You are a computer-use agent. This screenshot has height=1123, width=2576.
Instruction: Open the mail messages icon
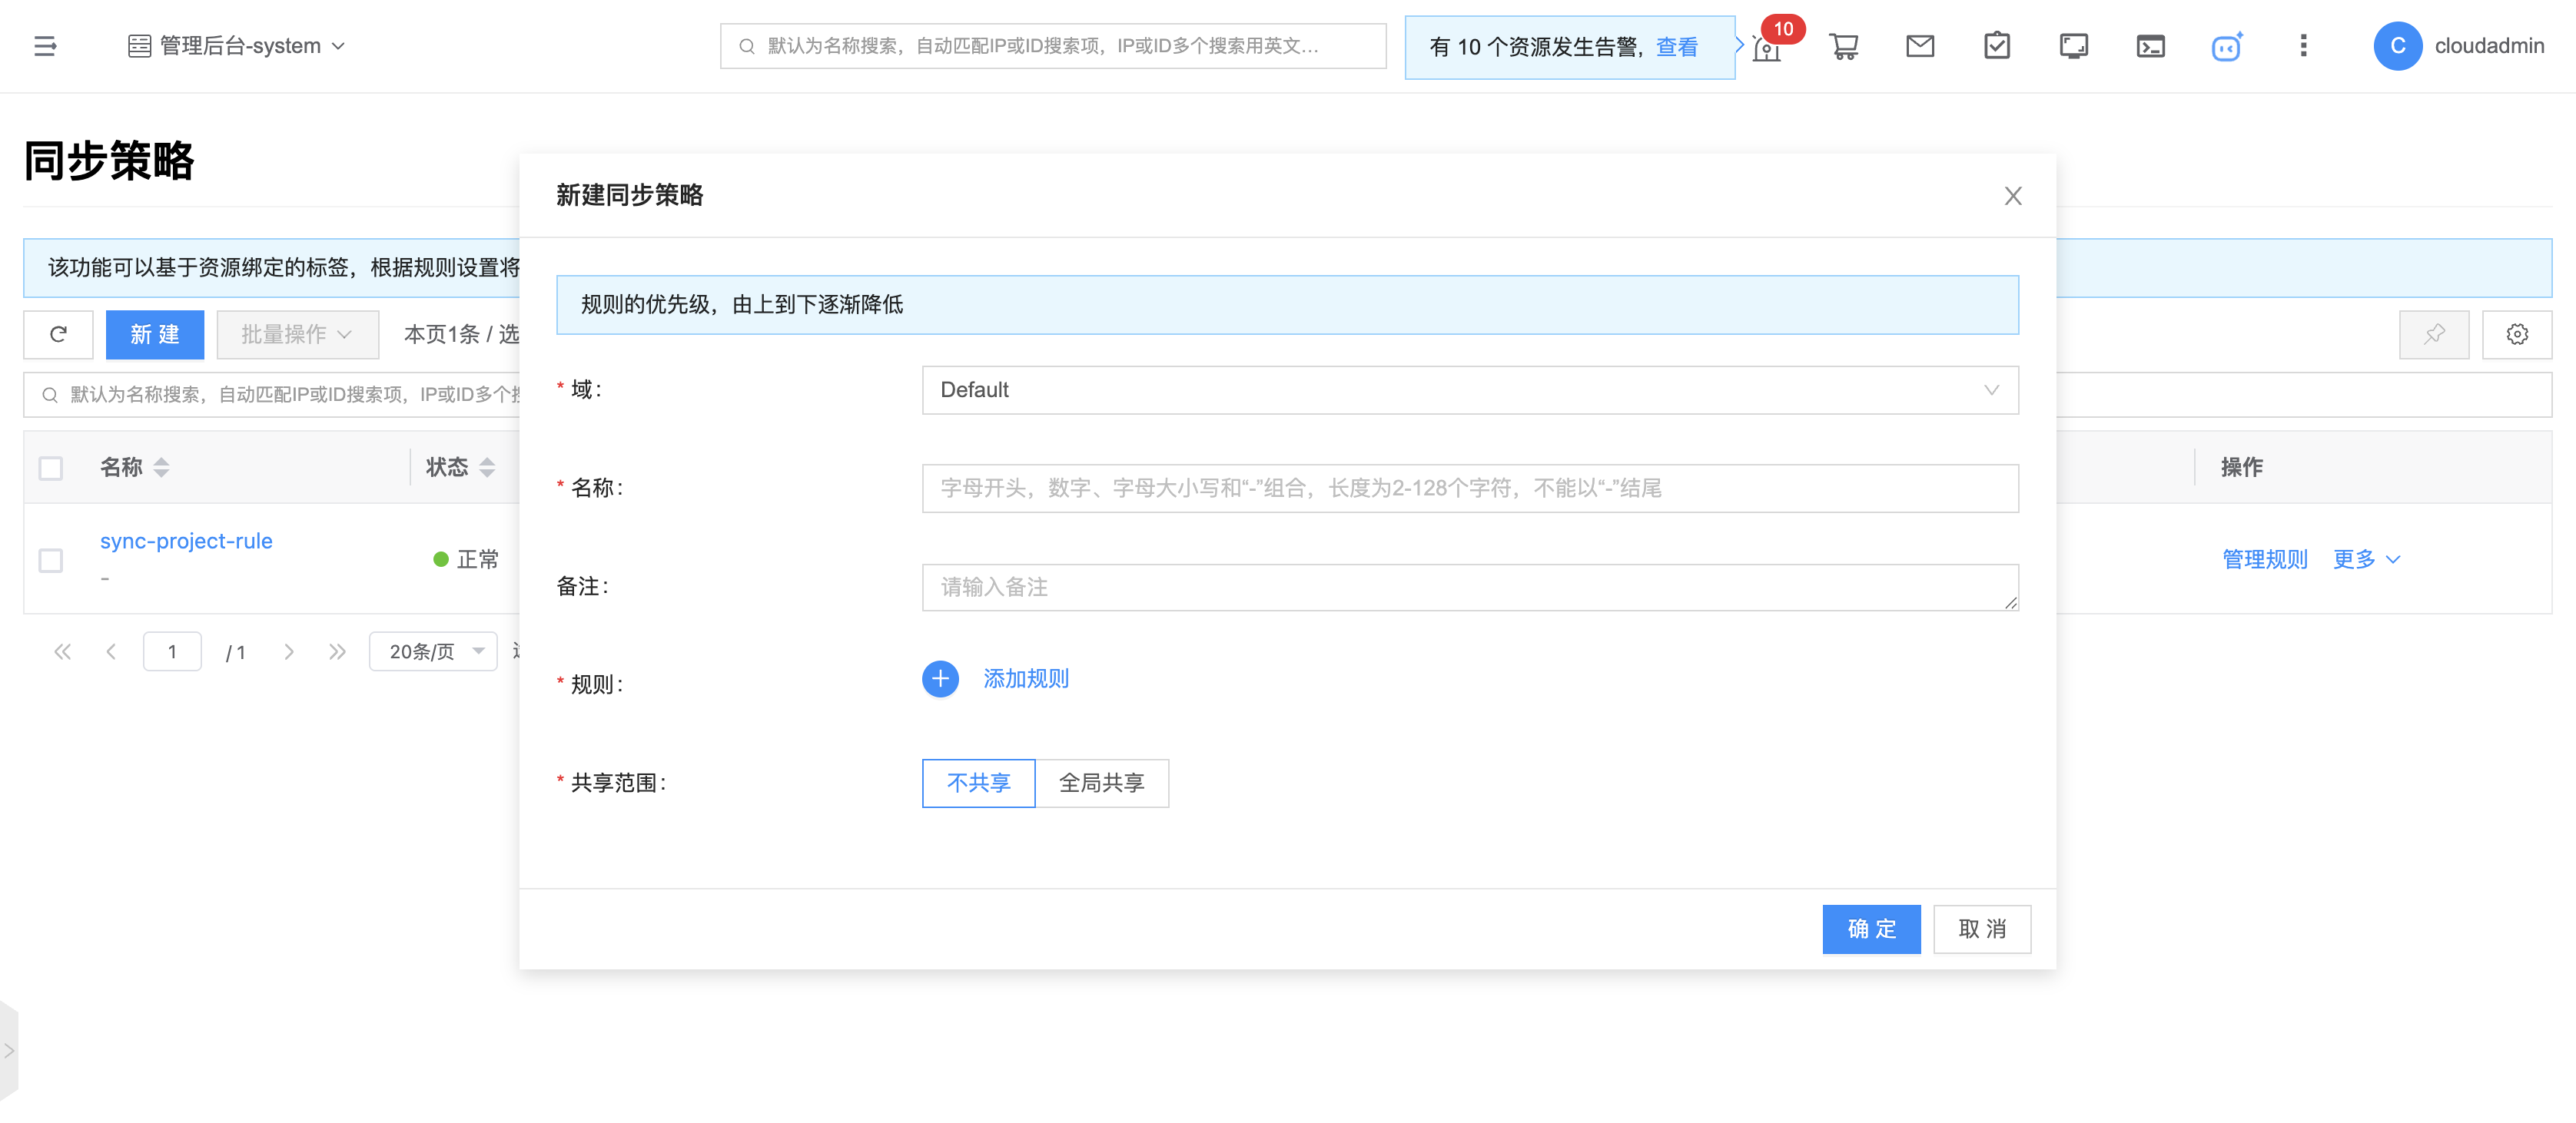[1919, 46]
